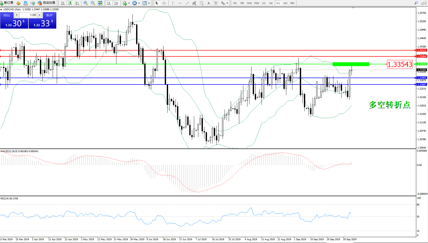Image resolution: width=428 pixels, height=243 pixels.
Task: Click the green rectangle near 1.33543
Action: point(350,64)
